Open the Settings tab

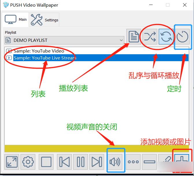click(x=44, y=20)
